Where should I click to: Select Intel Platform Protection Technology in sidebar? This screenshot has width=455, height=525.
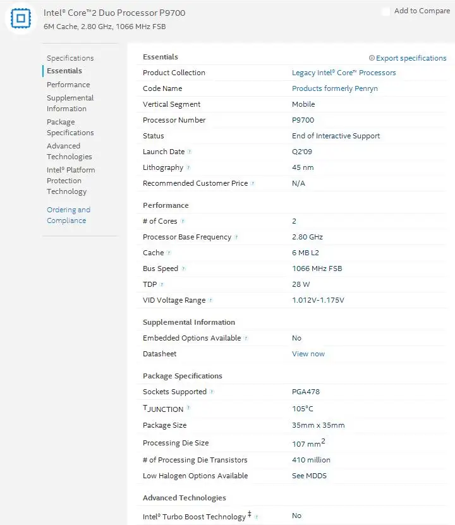tap(71, 181)
